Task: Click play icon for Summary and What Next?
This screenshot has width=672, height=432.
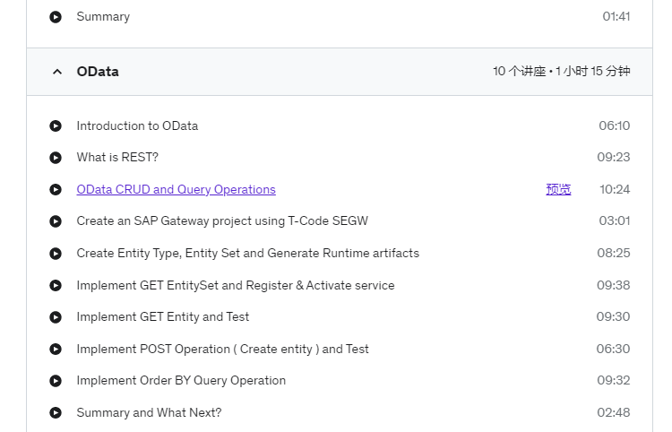Action: click(x=56, y=412)
